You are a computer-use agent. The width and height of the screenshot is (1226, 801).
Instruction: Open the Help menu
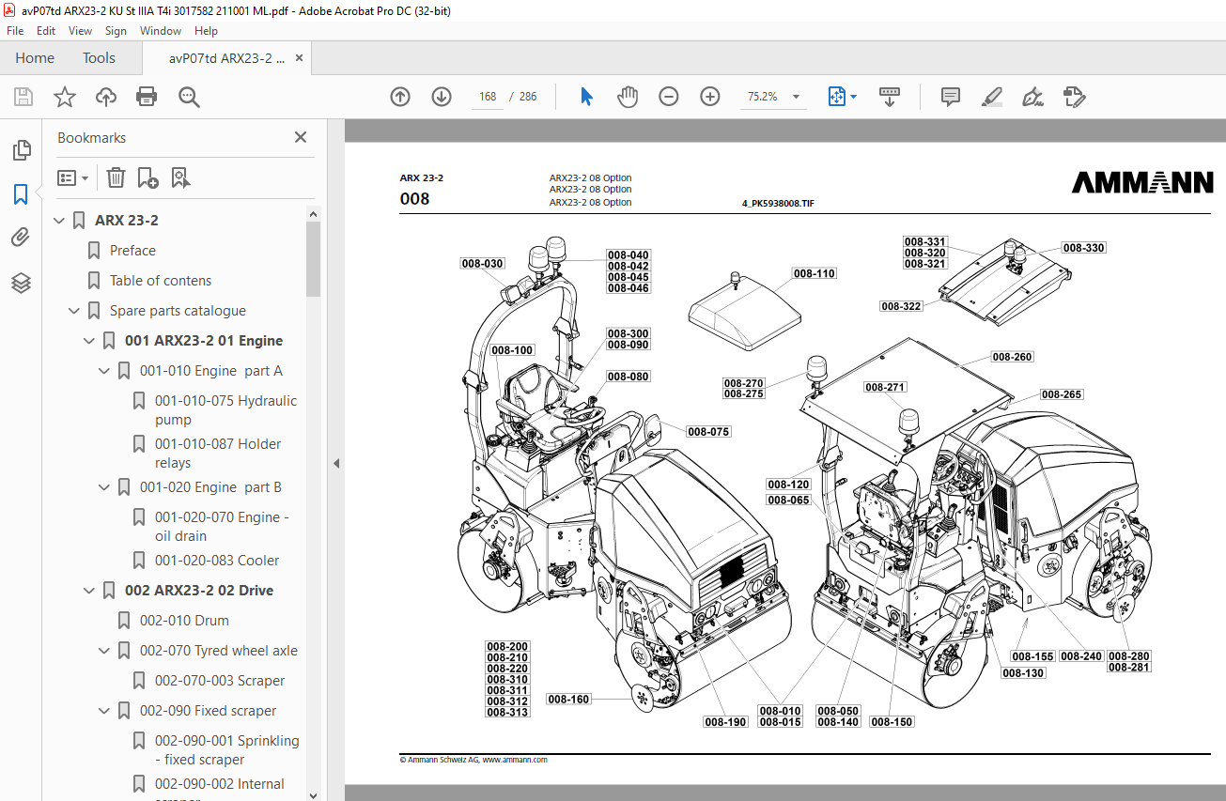206,31
